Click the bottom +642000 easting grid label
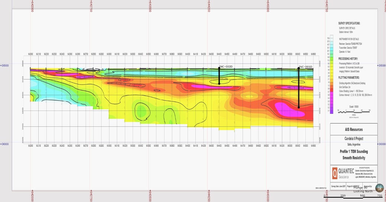386x202 pixels. [x=32, y=196]
